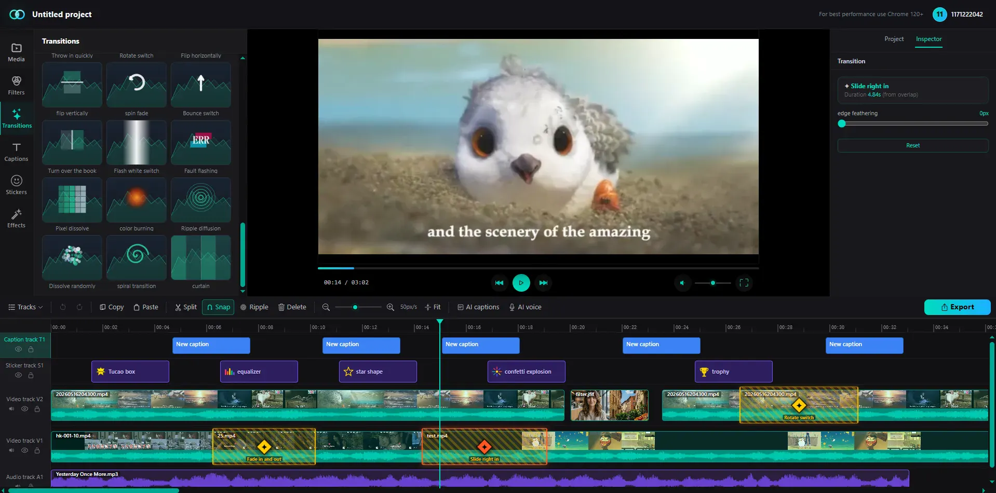Select the Tucao box sticker clip
Screen dimensions: 996x493
point(130,372)
